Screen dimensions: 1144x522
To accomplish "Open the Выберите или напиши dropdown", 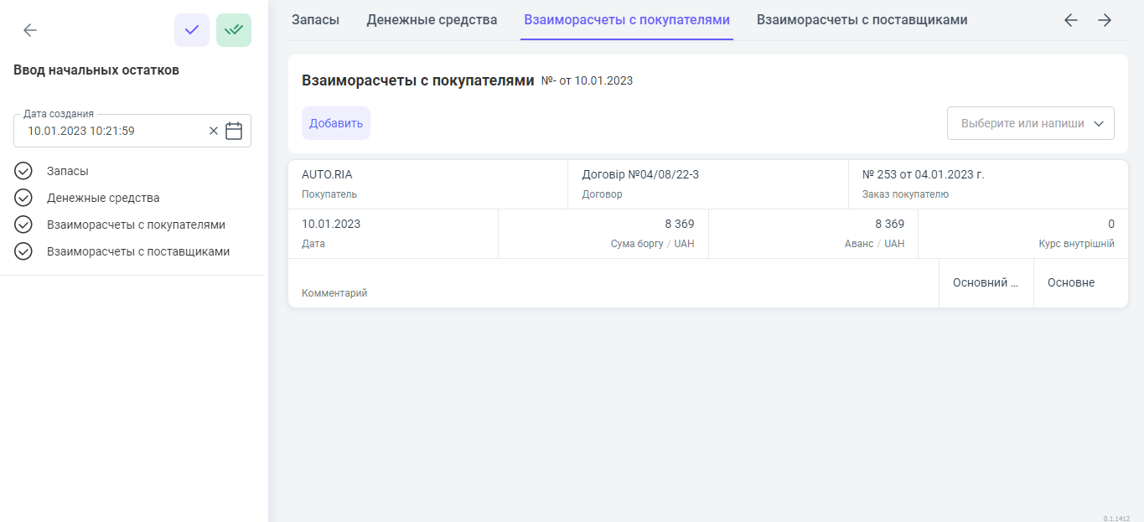I will [1030, 123].
